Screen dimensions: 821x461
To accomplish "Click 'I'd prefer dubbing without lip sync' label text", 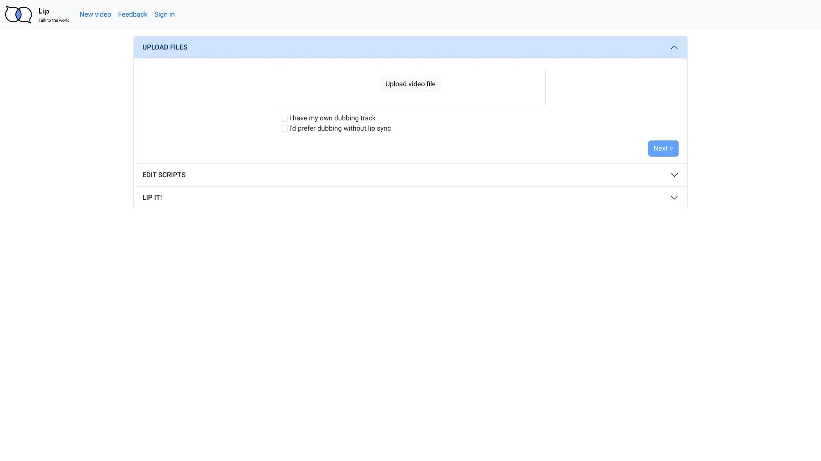I will click(340, 128).
